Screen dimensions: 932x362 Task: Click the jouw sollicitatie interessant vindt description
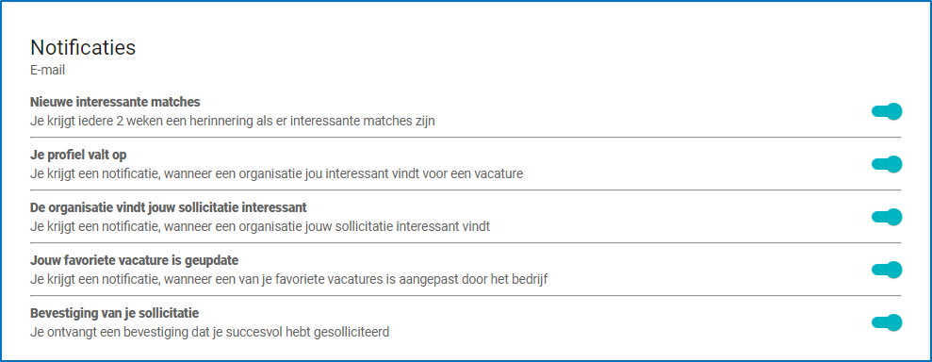[260, 227]
